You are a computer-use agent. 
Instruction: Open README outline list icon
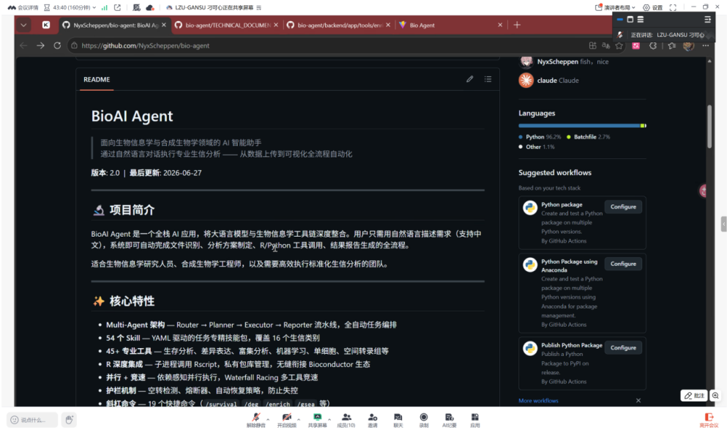click(488, 79)
